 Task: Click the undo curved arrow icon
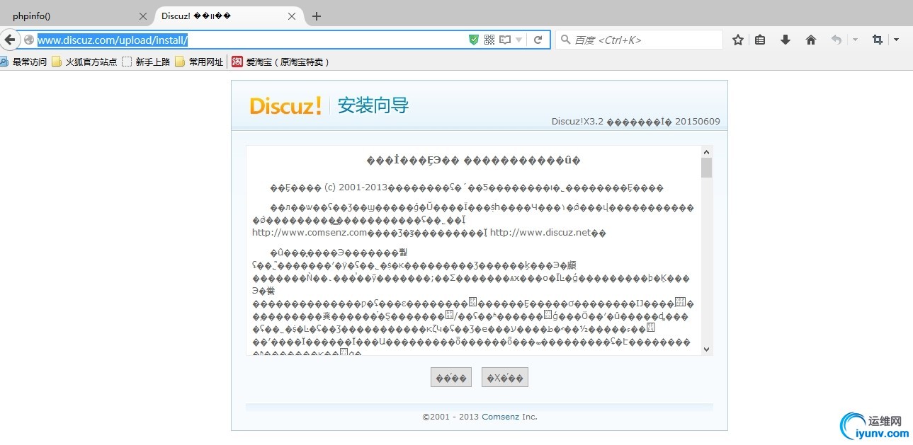pos(837,40)
